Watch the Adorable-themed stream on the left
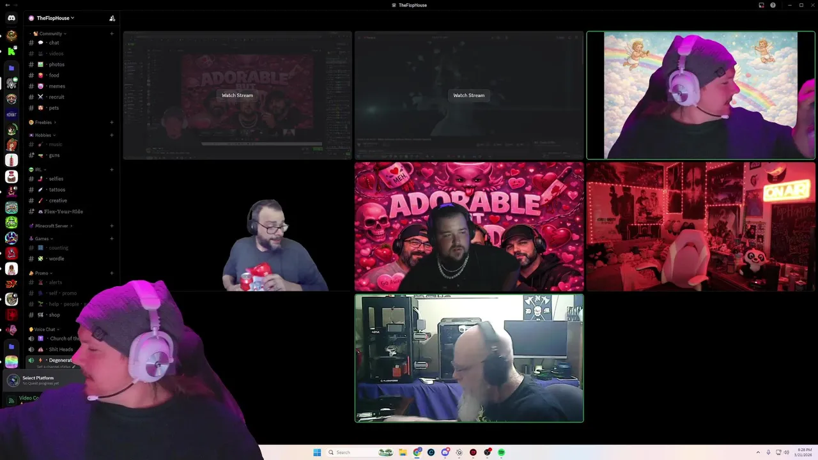Image resolution: width=818 pixels, height=460 pixels. 237,95
